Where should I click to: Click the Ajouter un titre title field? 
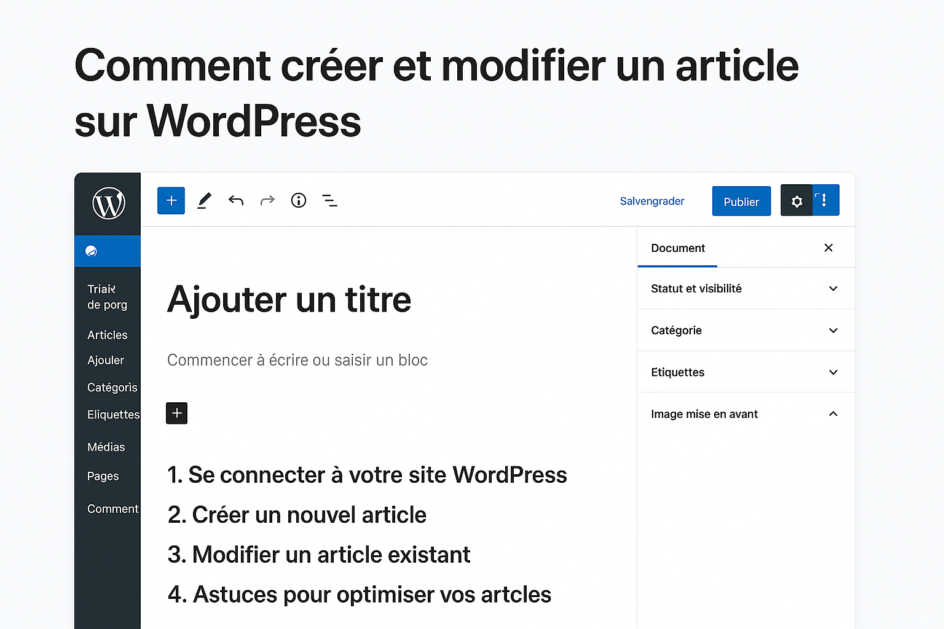point(289,300)
